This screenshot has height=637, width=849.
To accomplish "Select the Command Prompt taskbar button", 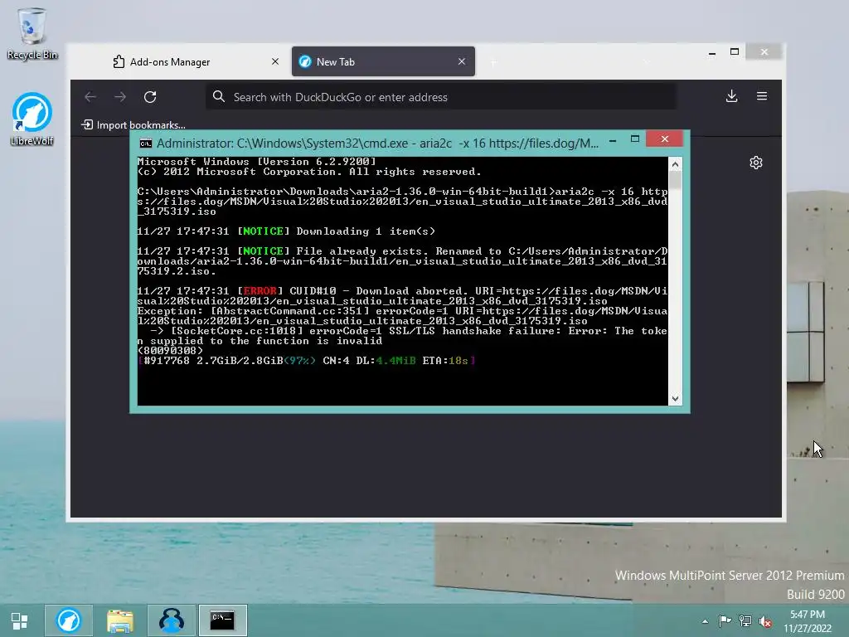I will (222, 620).
